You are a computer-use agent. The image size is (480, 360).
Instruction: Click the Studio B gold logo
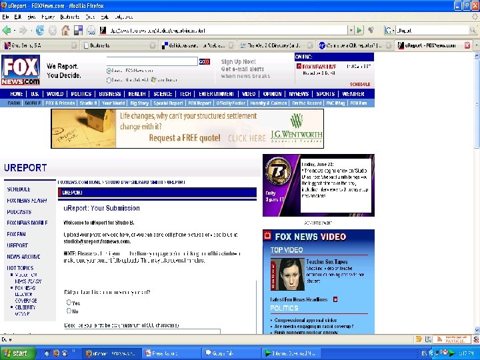278,171
